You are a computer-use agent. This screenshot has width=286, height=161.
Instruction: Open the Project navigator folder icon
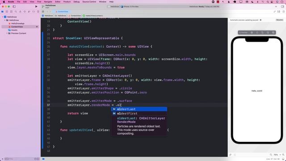(x=3, y=12)
